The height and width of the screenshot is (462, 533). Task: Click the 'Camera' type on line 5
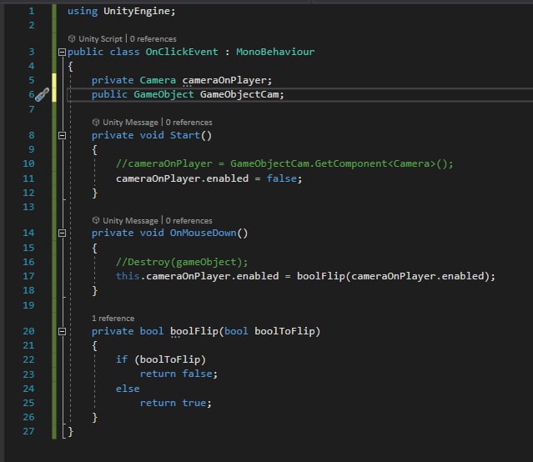pyautogui.click(x=158, y=80)
